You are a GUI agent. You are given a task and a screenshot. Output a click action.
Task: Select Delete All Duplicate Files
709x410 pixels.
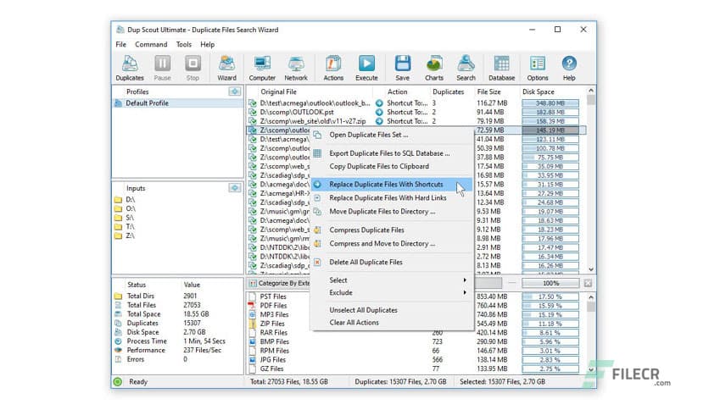pos(366,263)
